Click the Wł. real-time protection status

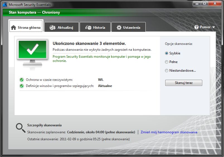[101, 80]
